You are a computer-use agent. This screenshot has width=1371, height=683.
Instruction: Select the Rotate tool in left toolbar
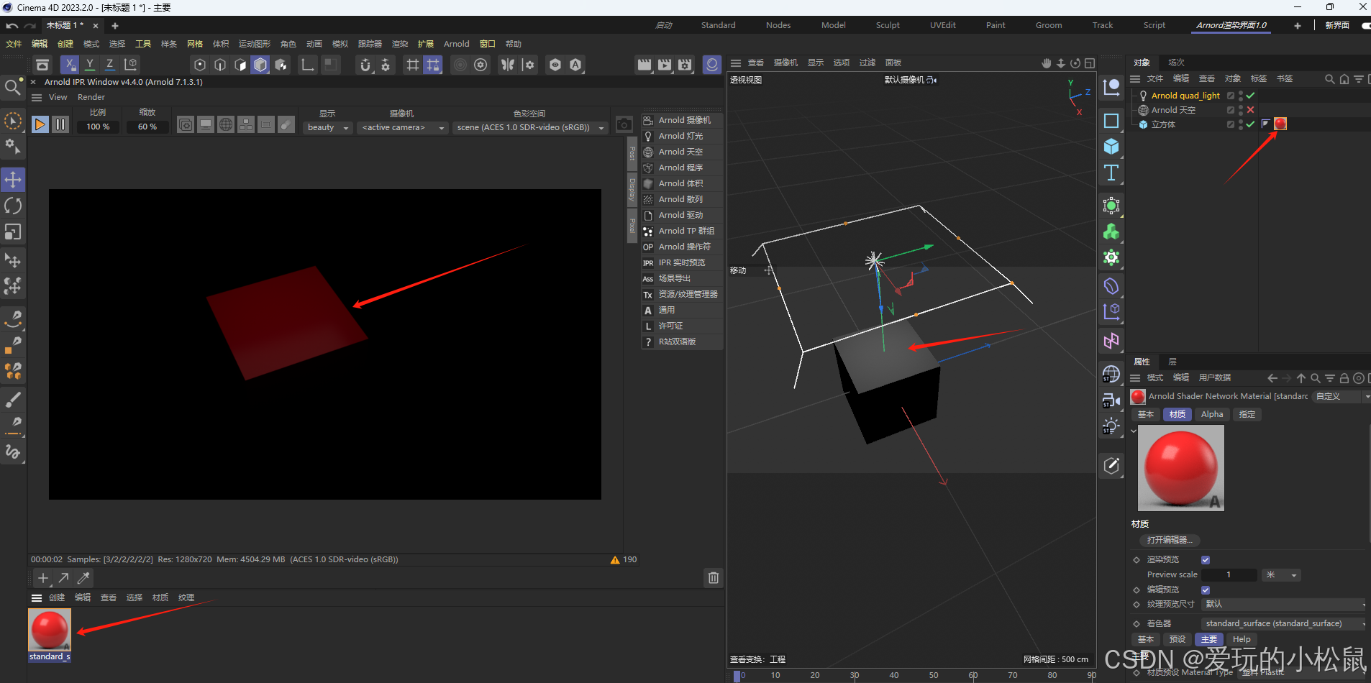13,206
